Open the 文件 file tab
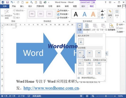Screen dimensions: 126x98 click(5, 6)
